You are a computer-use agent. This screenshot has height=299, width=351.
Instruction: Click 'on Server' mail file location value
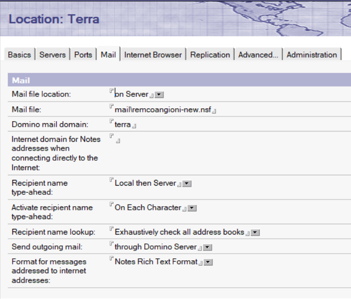131,94
